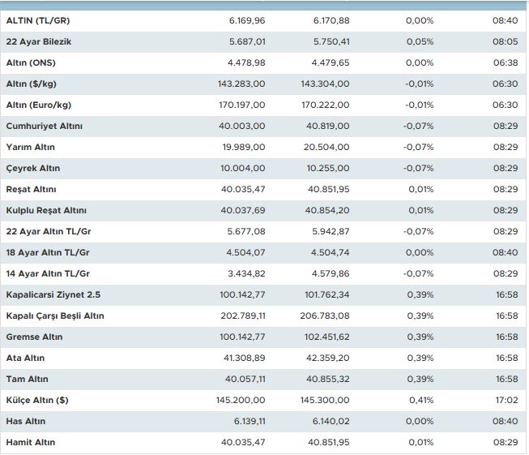Click the Altın (Euro/kg) row name
529x455 pixels.
click(x=39, y=105)
